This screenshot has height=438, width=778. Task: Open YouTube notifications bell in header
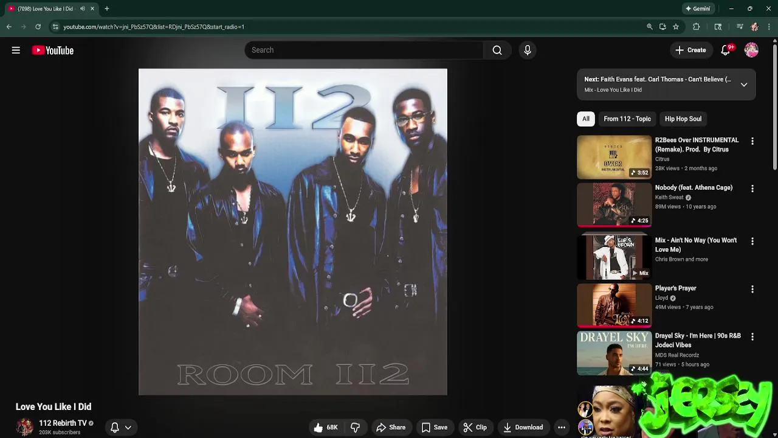[x=726, y=50]
